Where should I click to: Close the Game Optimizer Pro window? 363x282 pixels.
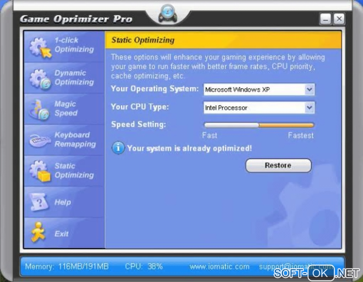(x=339, y=19)
